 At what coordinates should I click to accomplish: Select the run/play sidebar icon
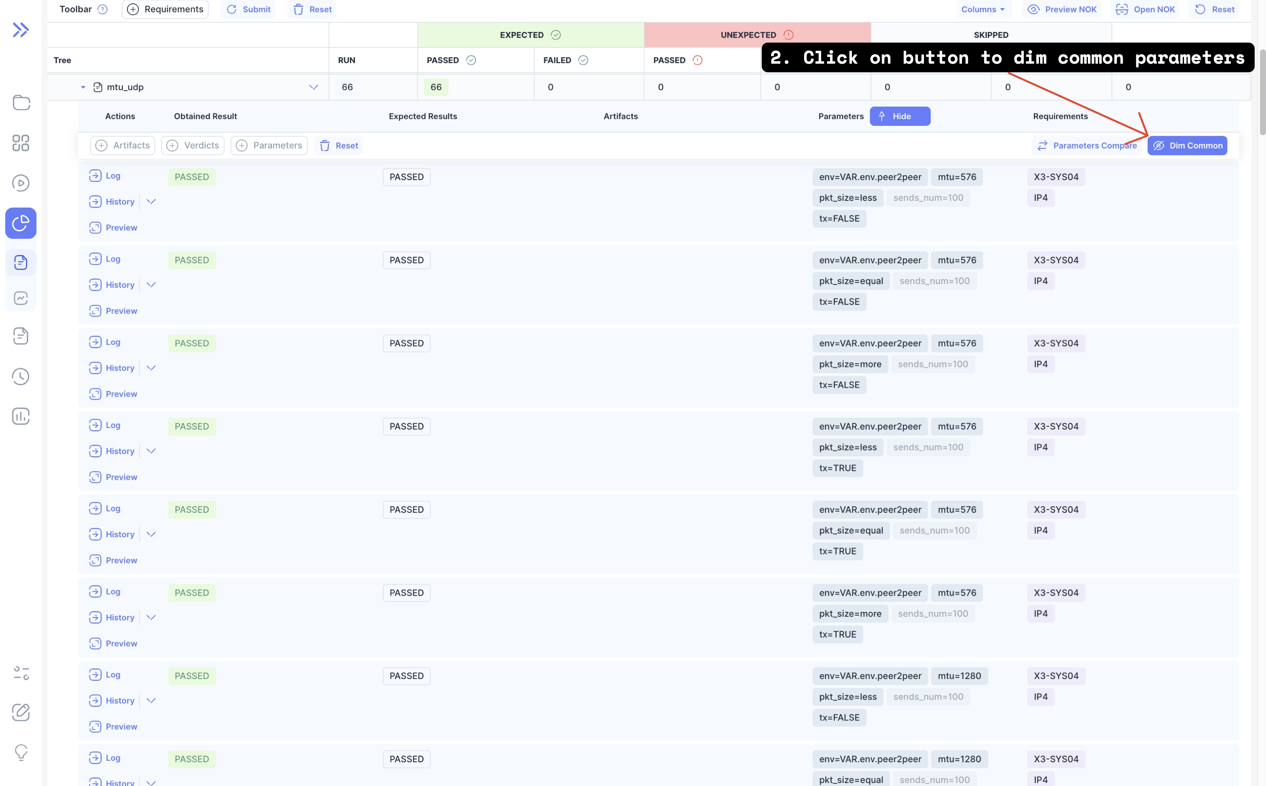coord(21,183)
